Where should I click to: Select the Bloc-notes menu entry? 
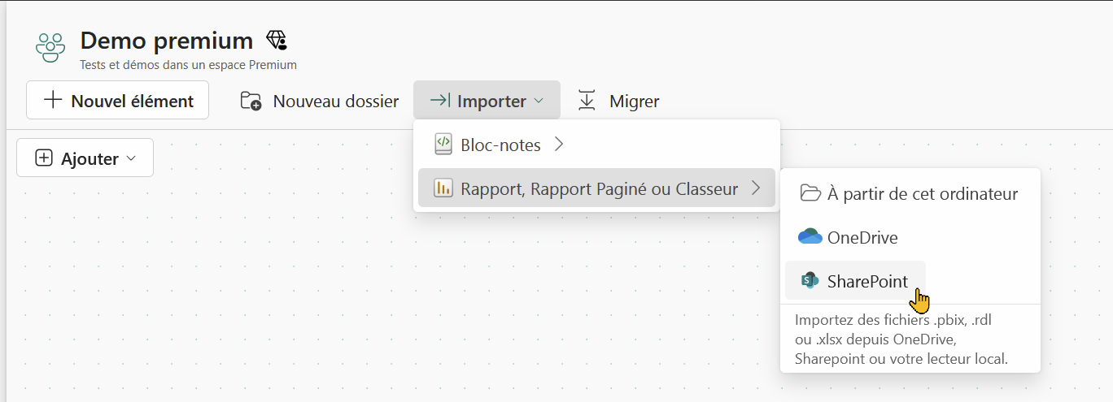click(x=596, y=145)
